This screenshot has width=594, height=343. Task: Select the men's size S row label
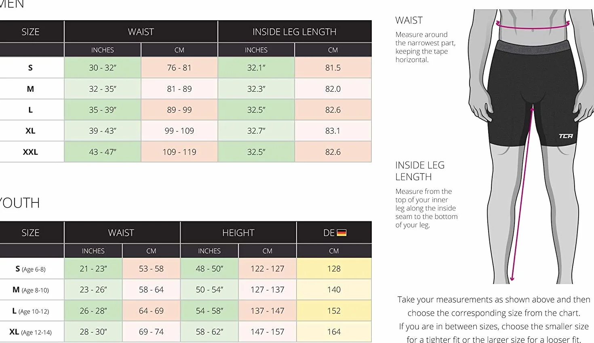click(x=30, y=68)
